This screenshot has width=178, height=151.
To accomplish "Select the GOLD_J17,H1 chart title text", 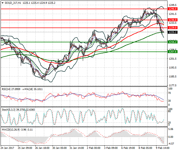I will pyautogui.click(x=13, y=3).
